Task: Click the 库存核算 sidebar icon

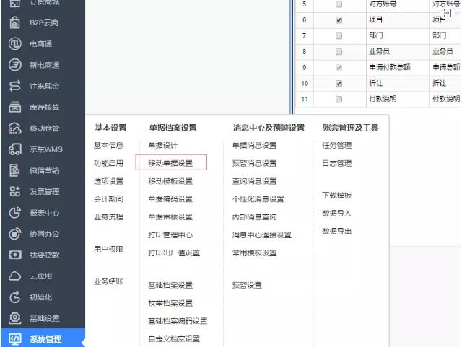Action: coord(15,107)
